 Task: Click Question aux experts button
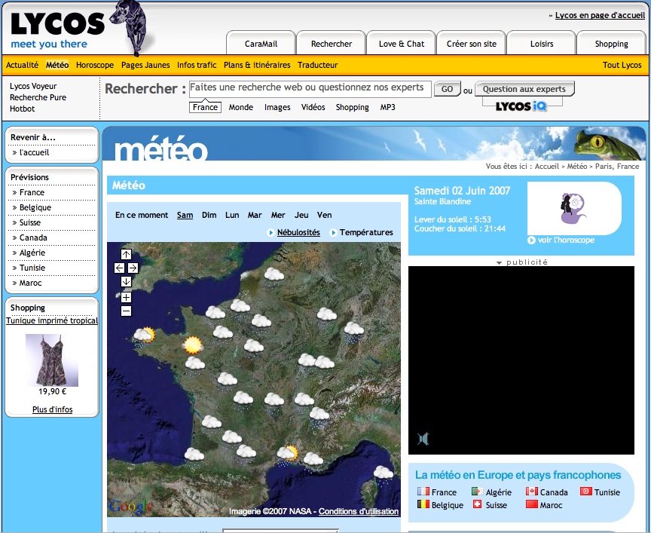(x=524, y=89)
